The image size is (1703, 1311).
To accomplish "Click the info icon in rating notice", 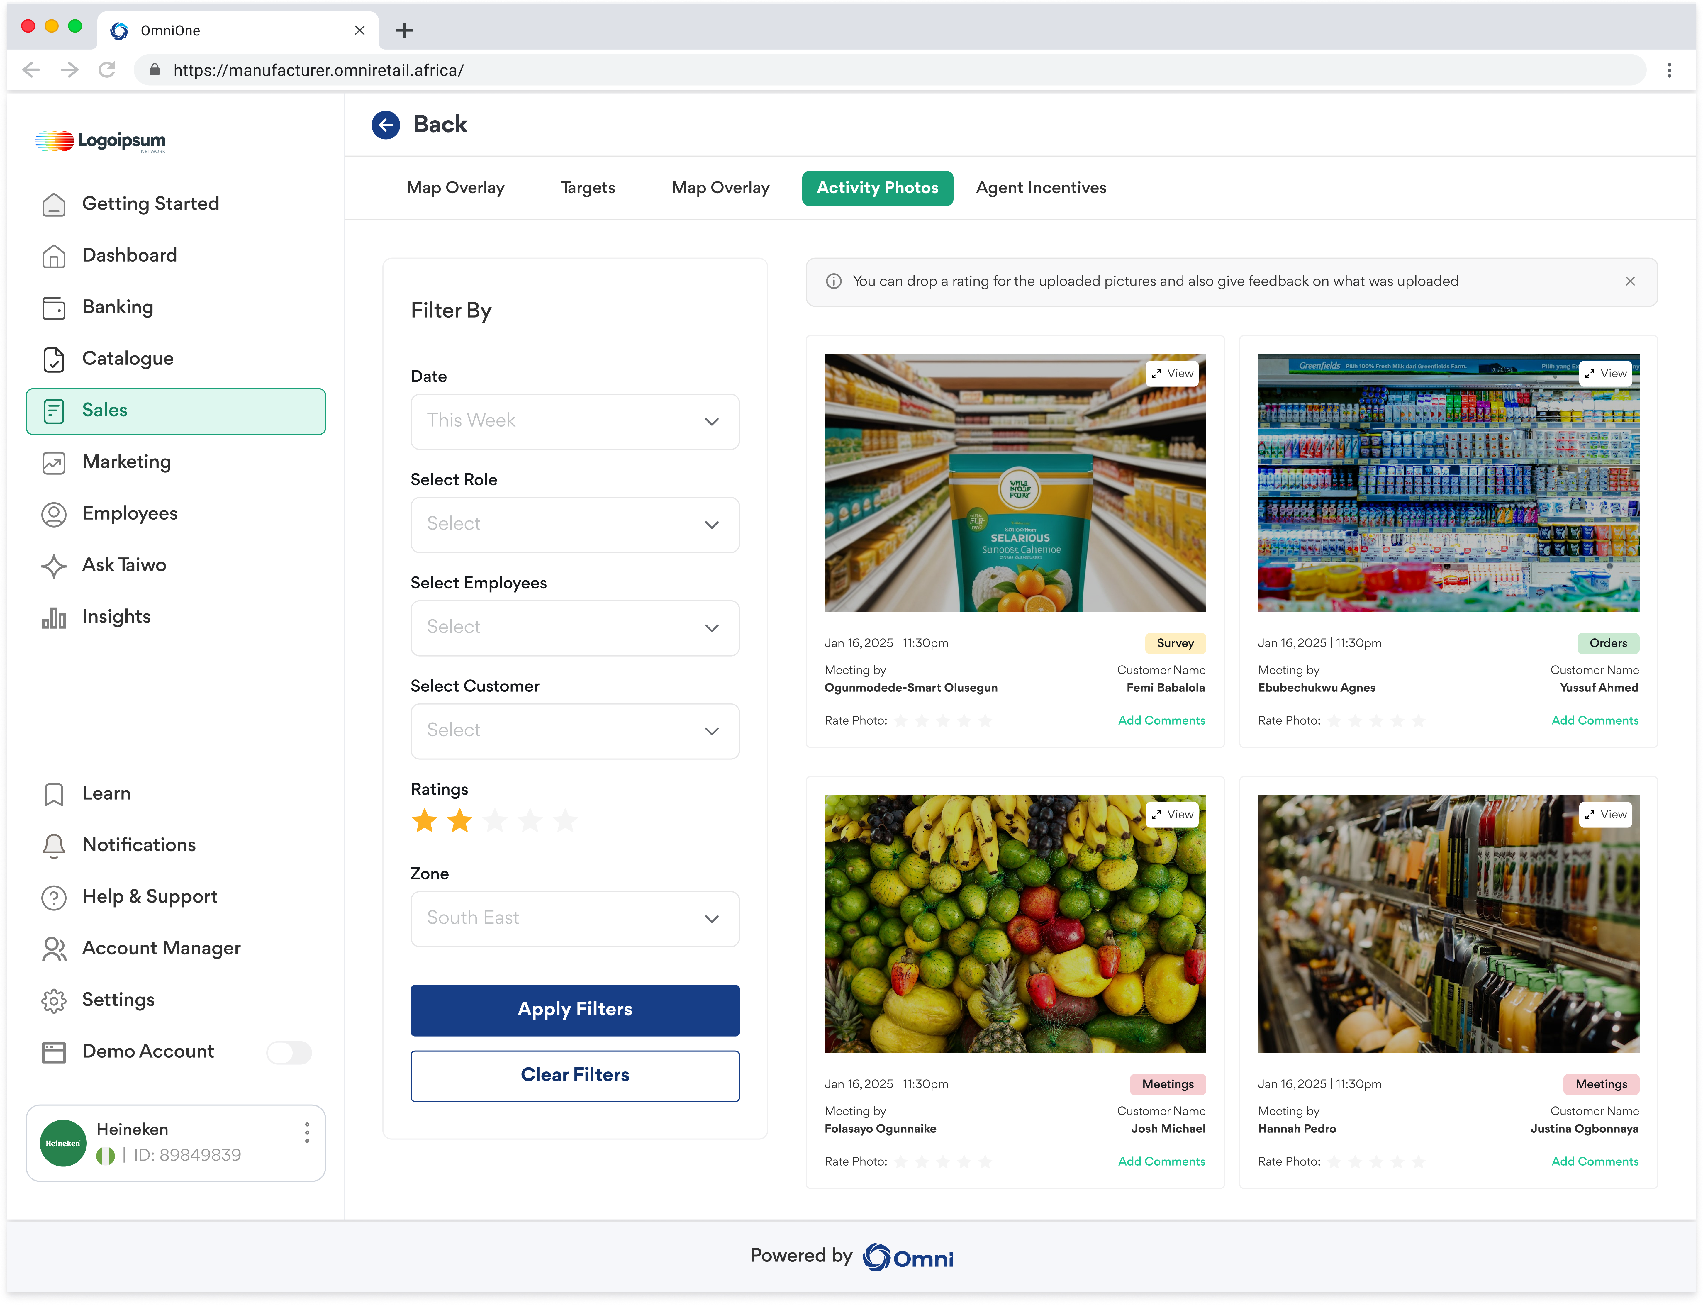I will (834, 281).
